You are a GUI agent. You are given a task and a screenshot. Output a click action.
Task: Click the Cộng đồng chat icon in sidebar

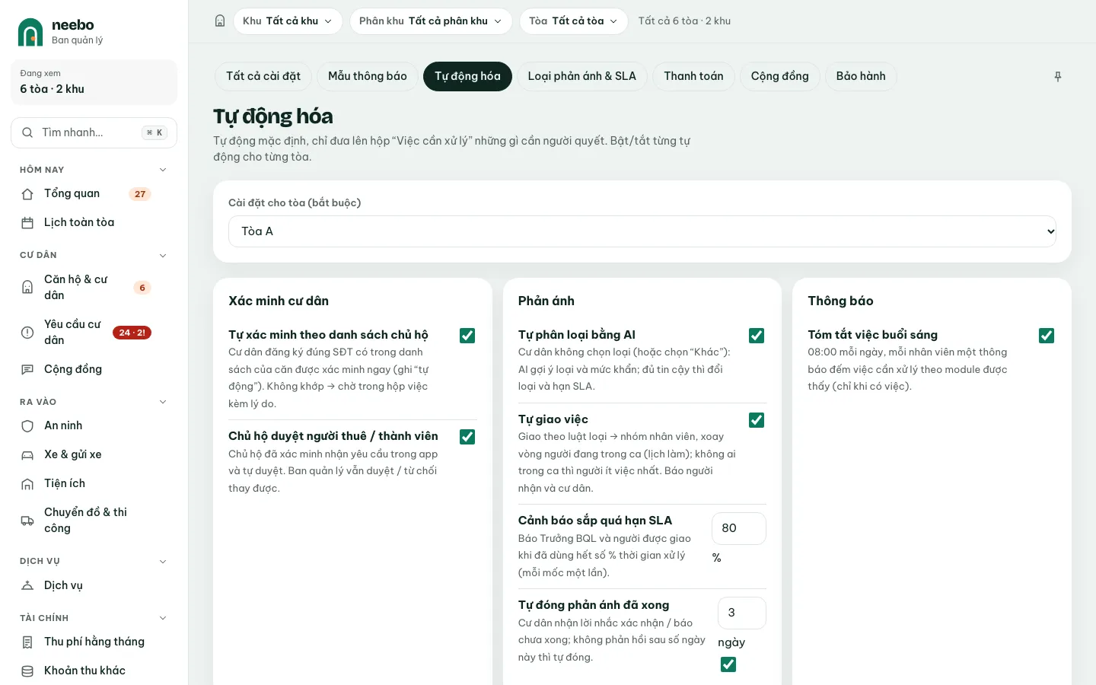coord(27,369)
